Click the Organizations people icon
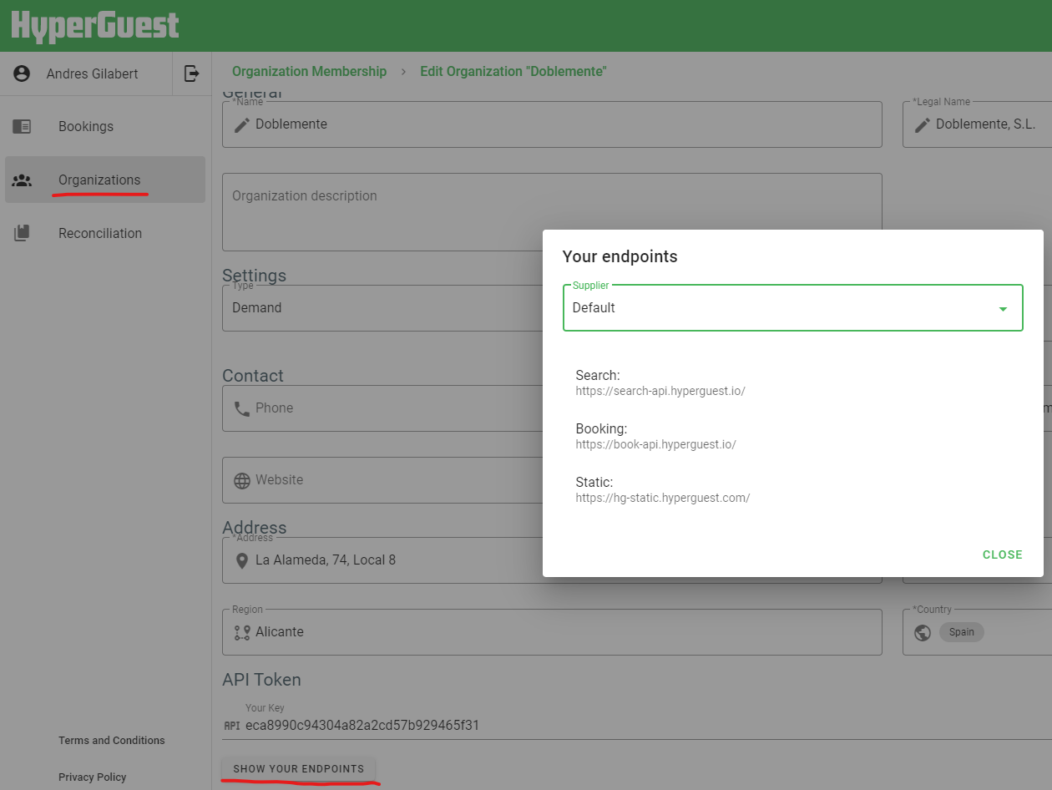The height and width of the screenshot is (790, 1052). [23, 180]
